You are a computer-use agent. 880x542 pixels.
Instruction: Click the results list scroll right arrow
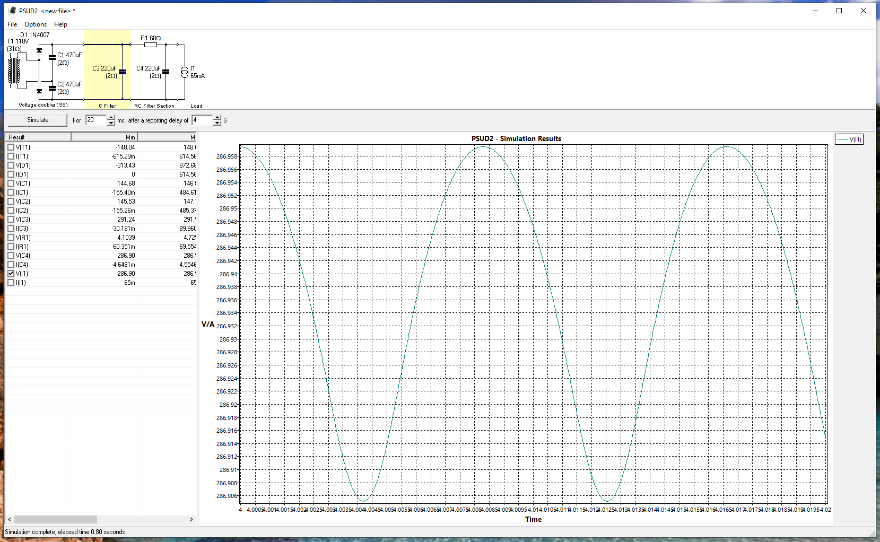coord(191,520)
